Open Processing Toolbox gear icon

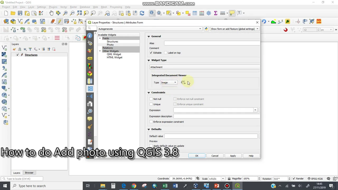pos(209,13)
